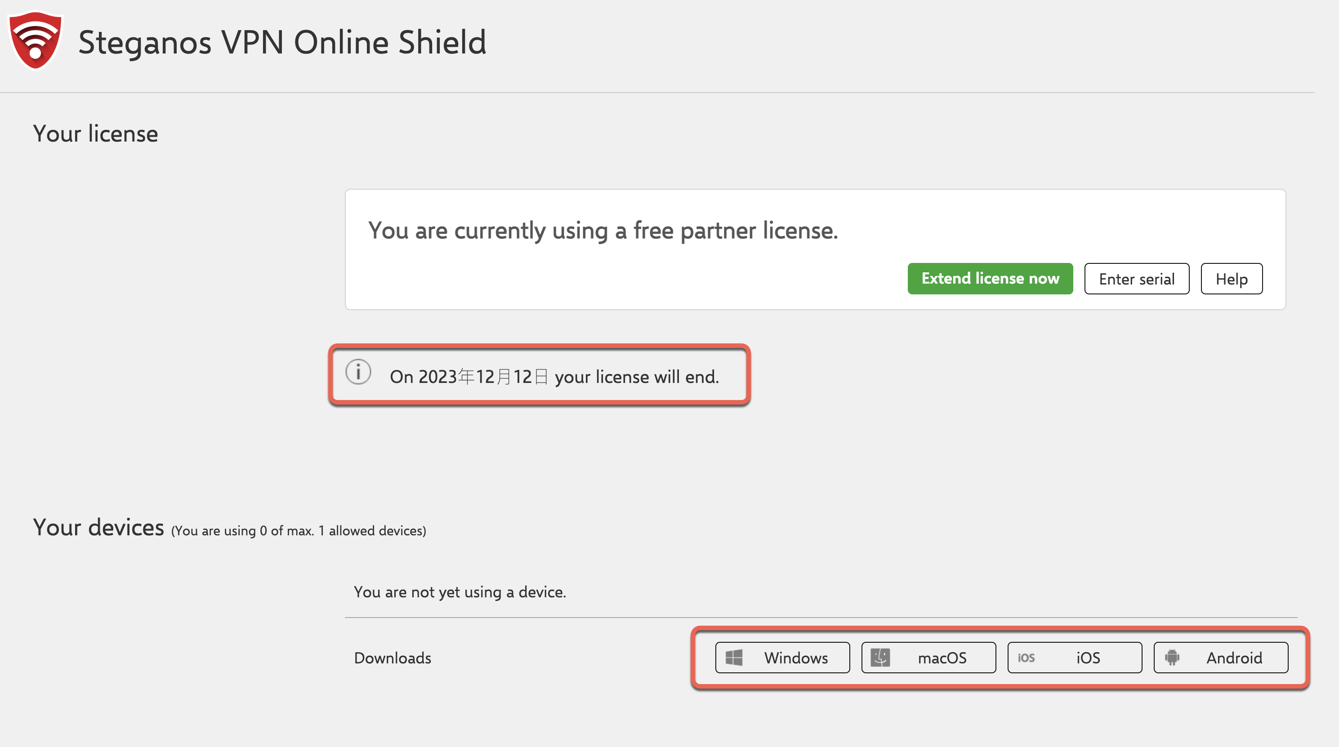Click the Windows logo icon in Downloads

734,658
